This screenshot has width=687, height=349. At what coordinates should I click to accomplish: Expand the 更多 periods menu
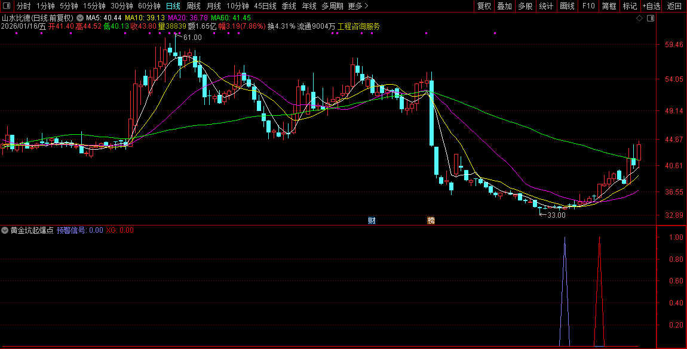[x=358, y=6]
